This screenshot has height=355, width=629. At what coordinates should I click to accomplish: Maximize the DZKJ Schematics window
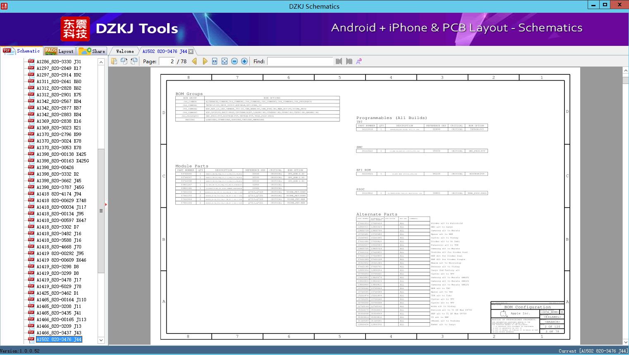click(x=605, y=5)
